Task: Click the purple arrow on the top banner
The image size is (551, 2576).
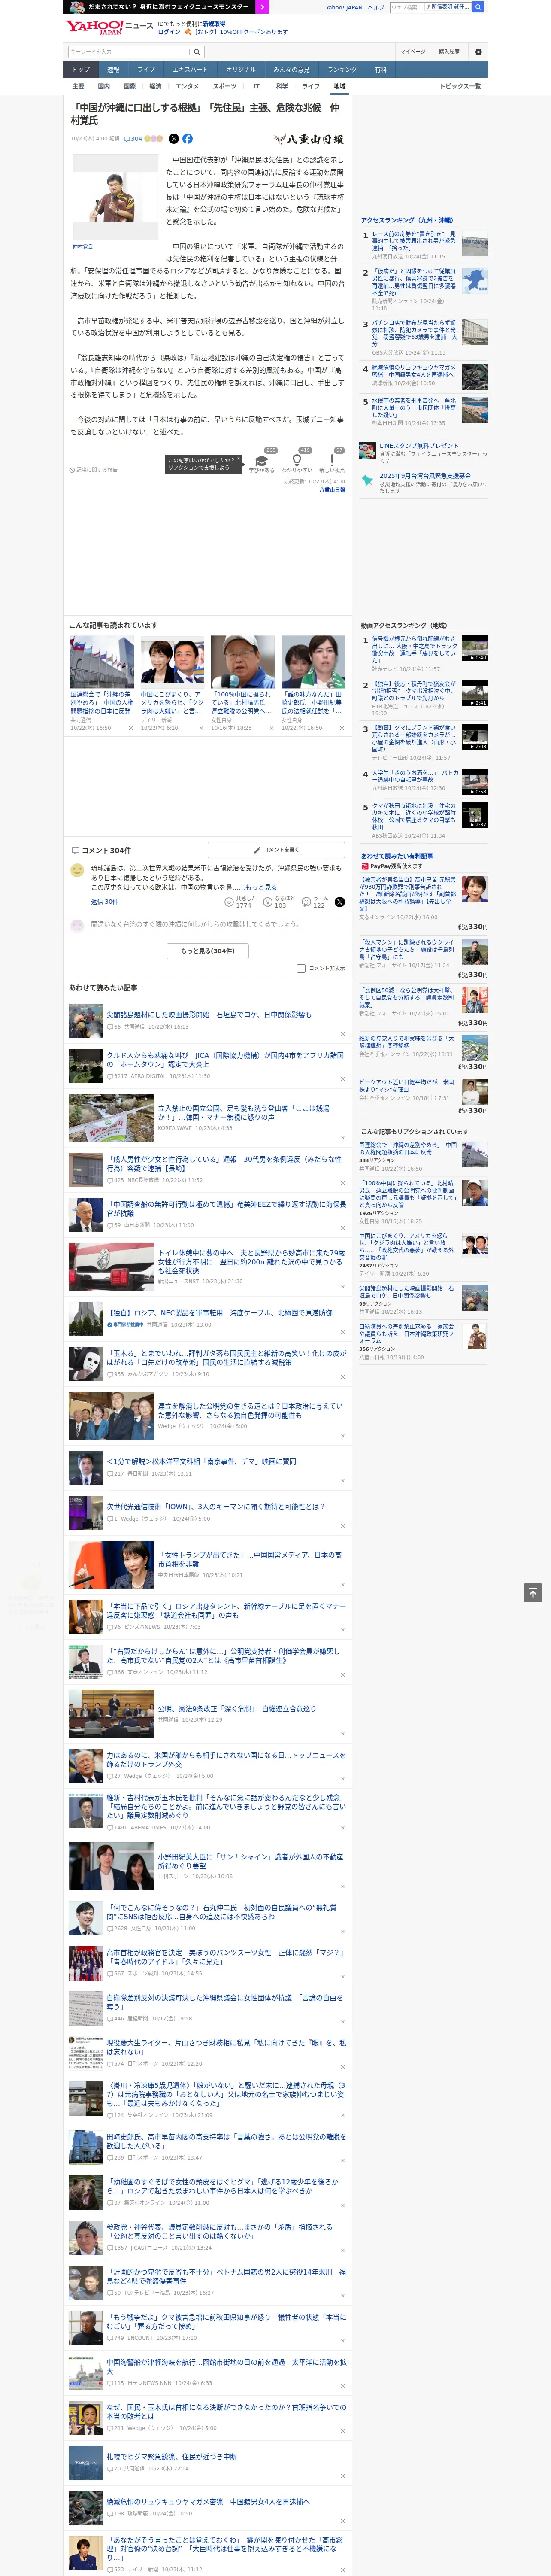Action: pyautogui.click(x=262, y=7)
